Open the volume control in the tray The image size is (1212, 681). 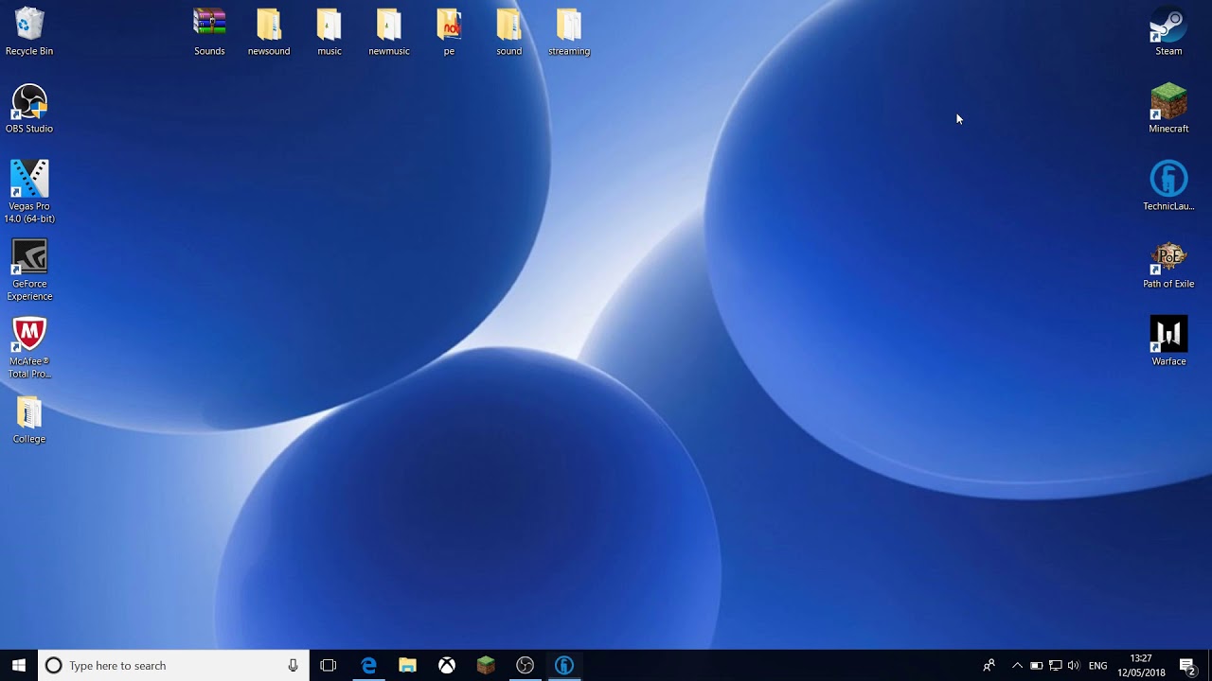click(1073, 666)
